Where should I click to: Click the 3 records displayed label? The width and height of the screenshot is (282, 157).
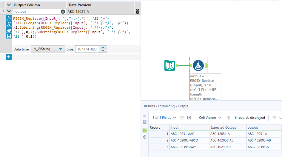click(x=250, y=118)
